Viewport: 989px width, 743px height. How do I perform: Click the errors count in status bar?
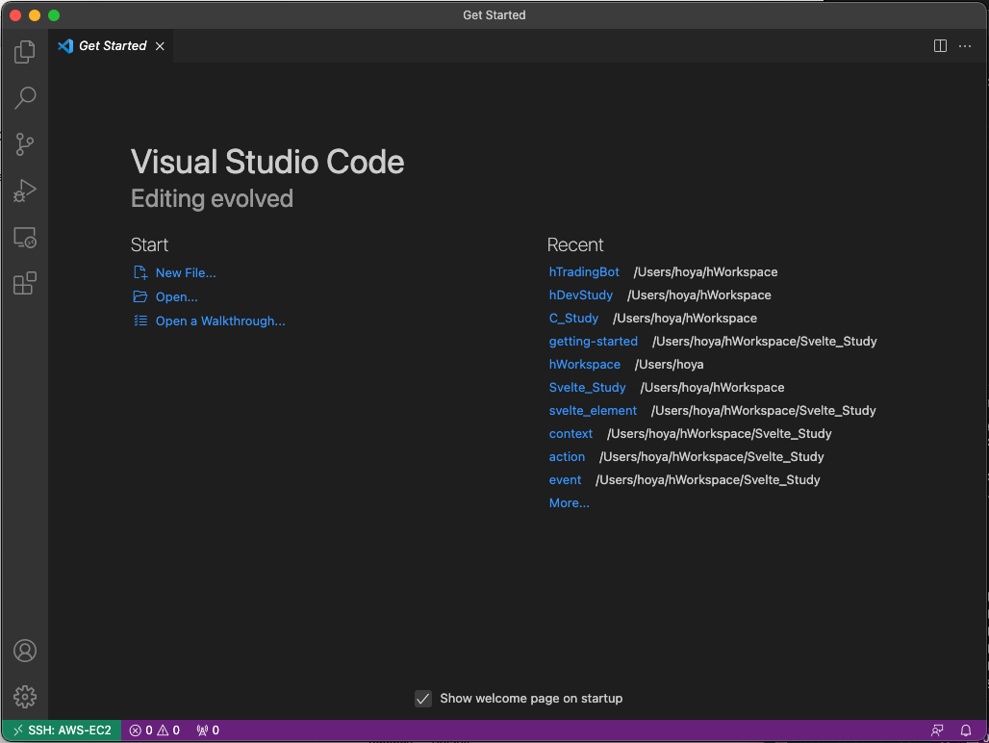click(140, 730)
